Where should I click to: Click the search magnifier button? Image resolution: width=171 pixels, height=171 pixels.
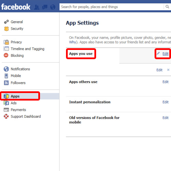pyautogui.click(x=167, y=7)
